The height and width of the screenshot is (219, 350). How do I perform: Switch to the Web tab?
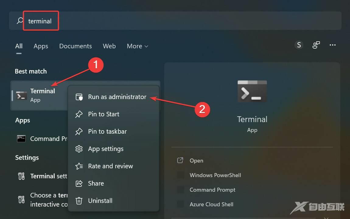(109, 46)
